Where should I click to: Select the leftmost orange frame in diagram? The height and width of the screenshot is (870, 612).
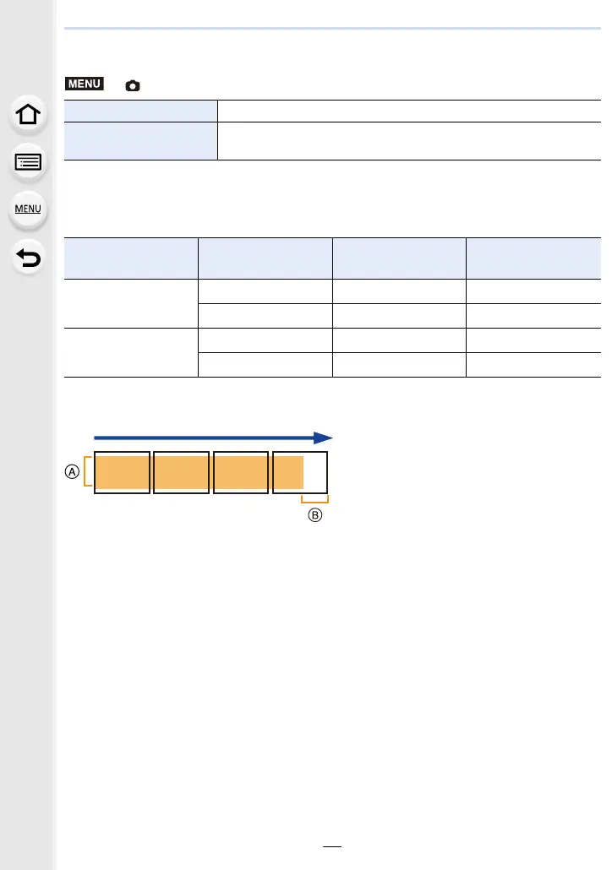pos(123,472)
